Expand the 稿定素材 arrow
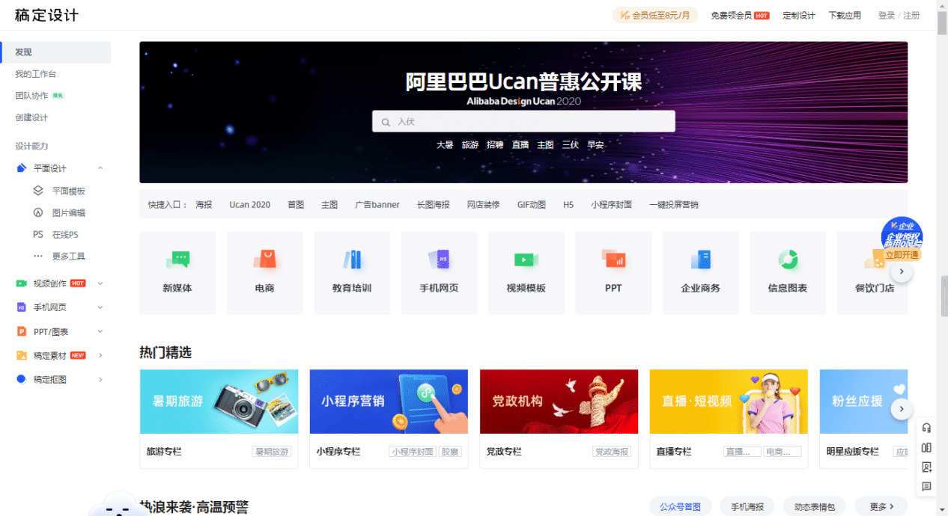The image size is (948, 516). pos(100,355)
